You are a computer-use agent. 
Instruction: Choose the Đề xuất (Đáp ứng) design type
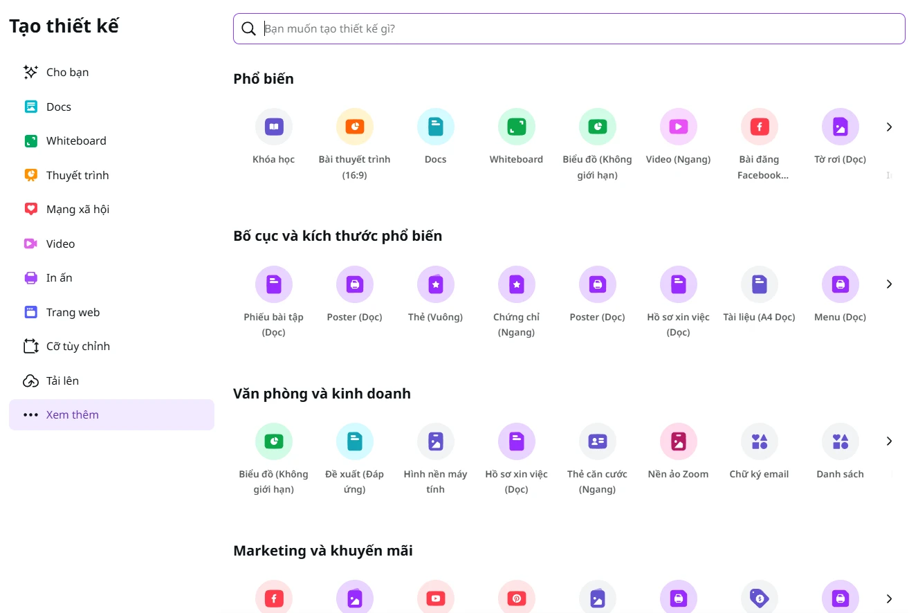coord(355,441)
